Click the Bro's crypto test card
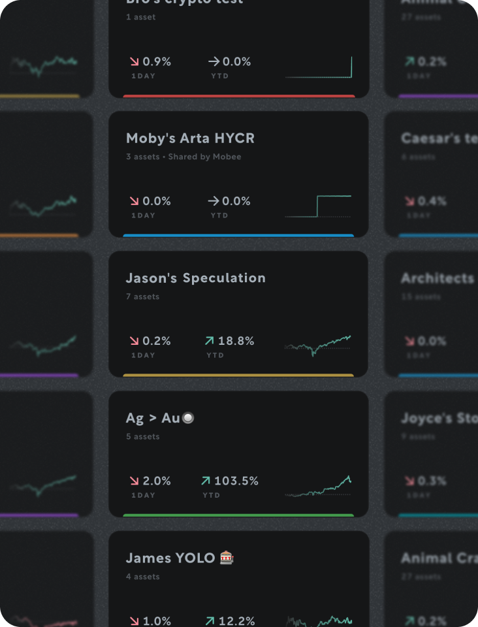 [x=239, y=46]
